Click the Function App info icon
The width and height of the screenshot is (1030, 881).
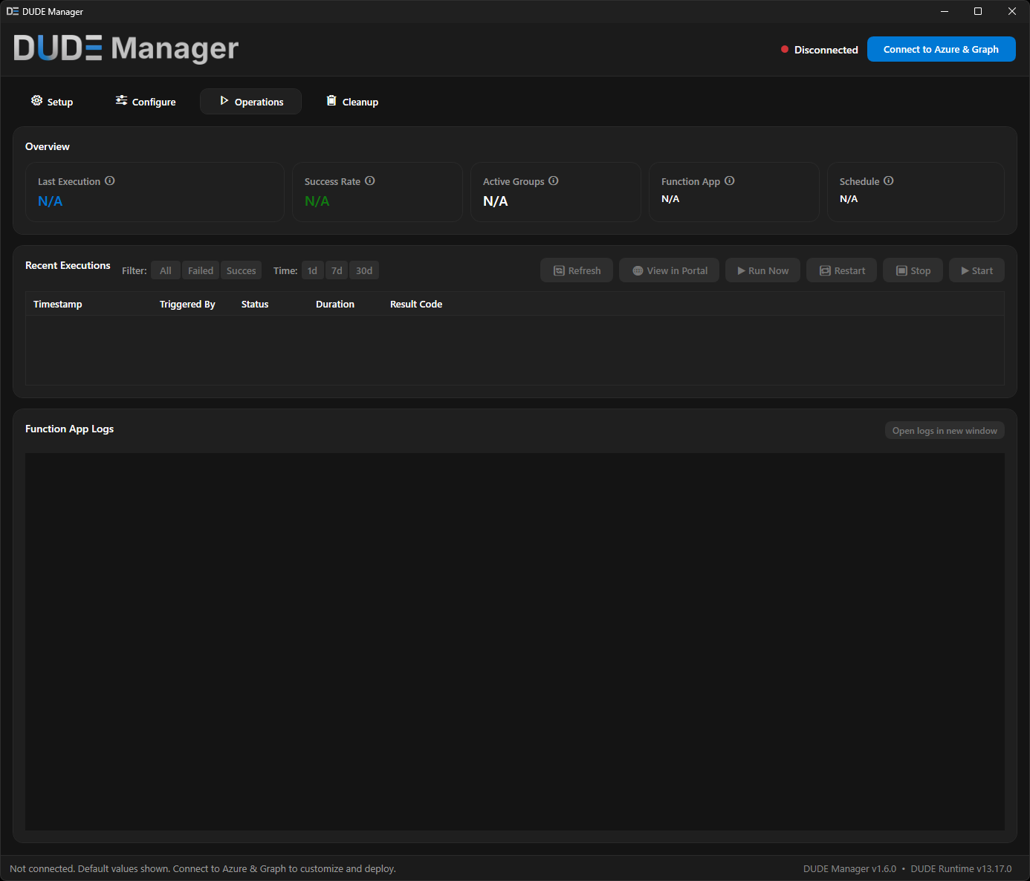729,181
